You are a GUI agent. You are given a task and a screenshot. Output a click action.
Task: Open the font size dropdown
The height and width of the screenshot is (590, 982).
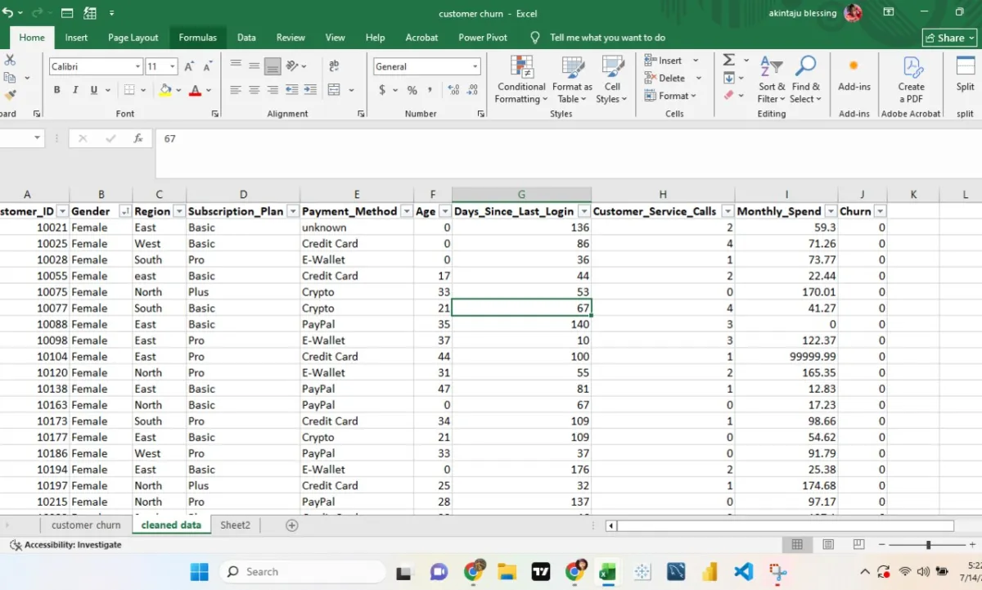[x=173, y=66]
